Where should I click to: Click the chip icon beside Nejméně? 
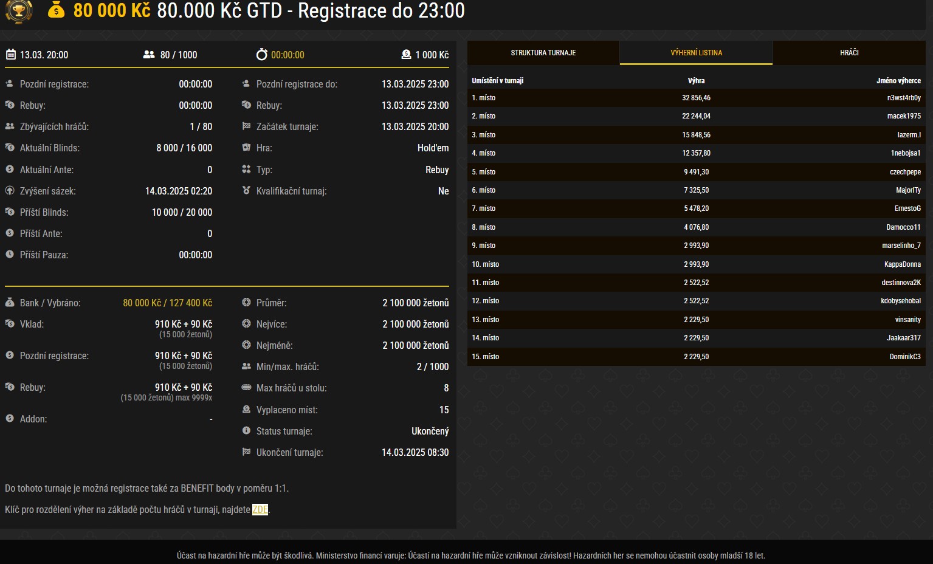pos(246,345)
